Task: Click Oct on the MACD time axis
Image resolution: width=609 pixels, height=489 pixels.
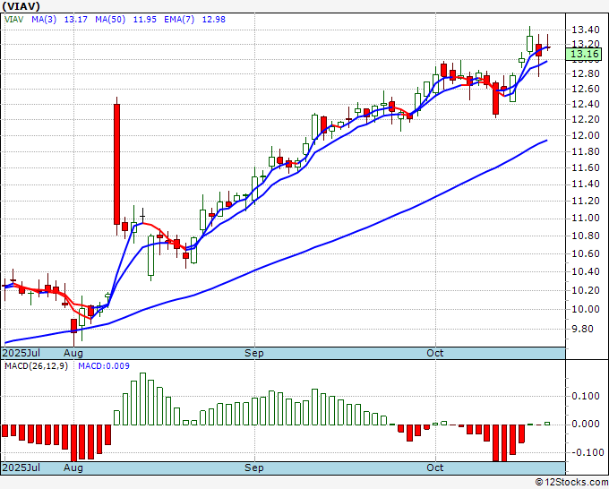Action: coord(434,468)
